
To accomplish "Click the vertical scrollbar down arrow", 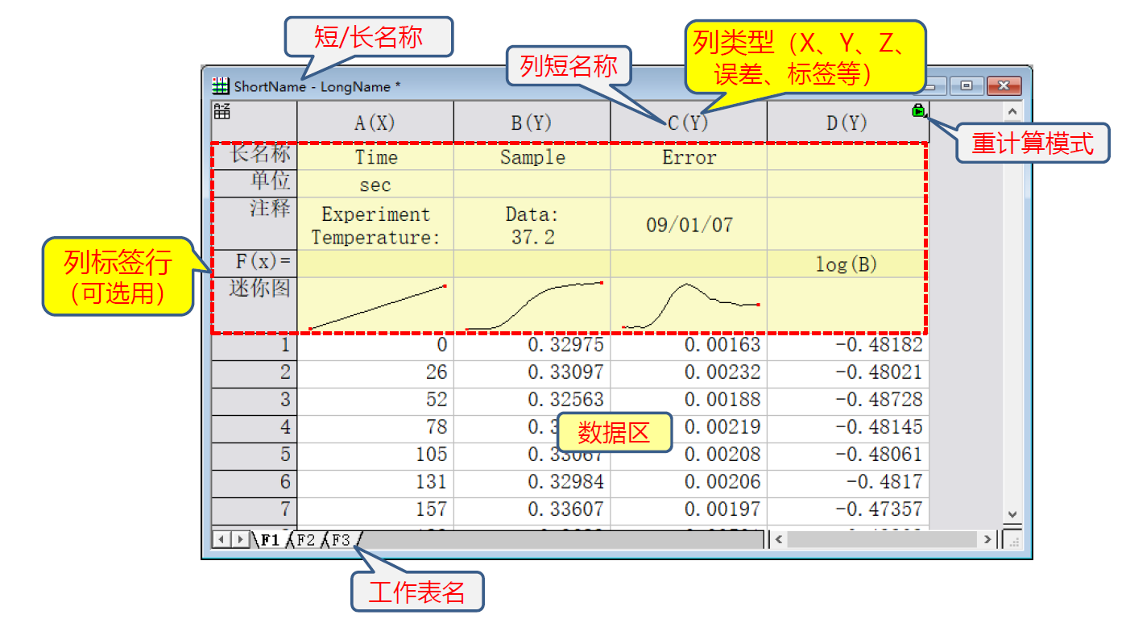I will click(1012, 513).
